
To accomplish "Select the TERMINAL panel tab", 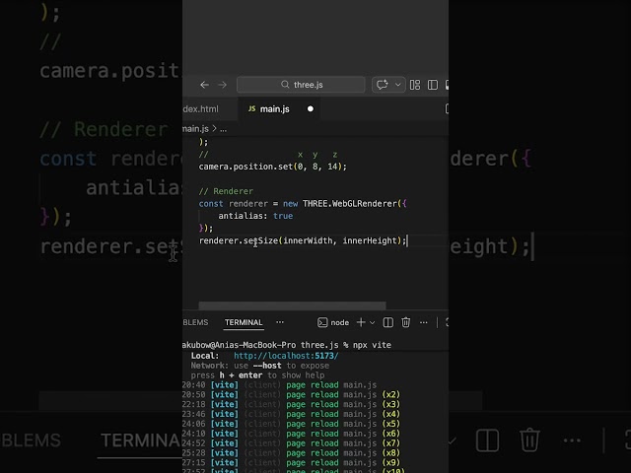I will click(x=244, y=322).
